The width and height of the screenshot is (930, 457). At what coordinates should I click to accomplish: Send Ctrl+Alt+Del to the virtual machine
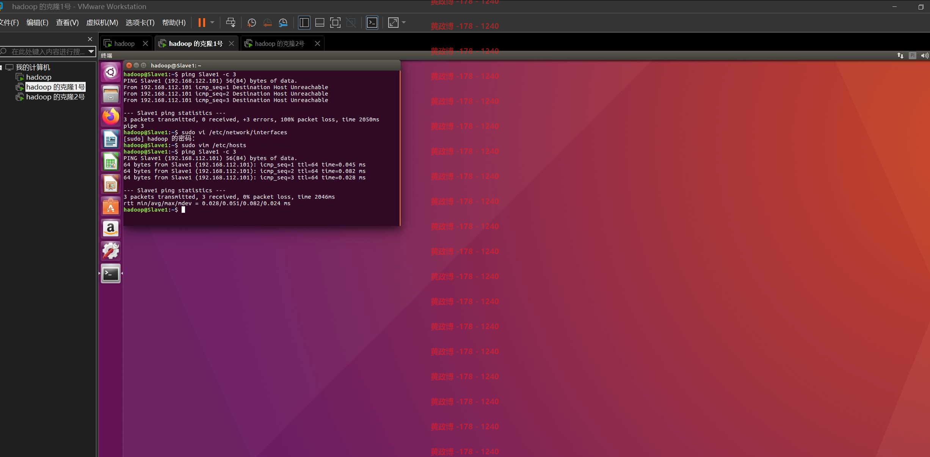click(x=231, y=23)
